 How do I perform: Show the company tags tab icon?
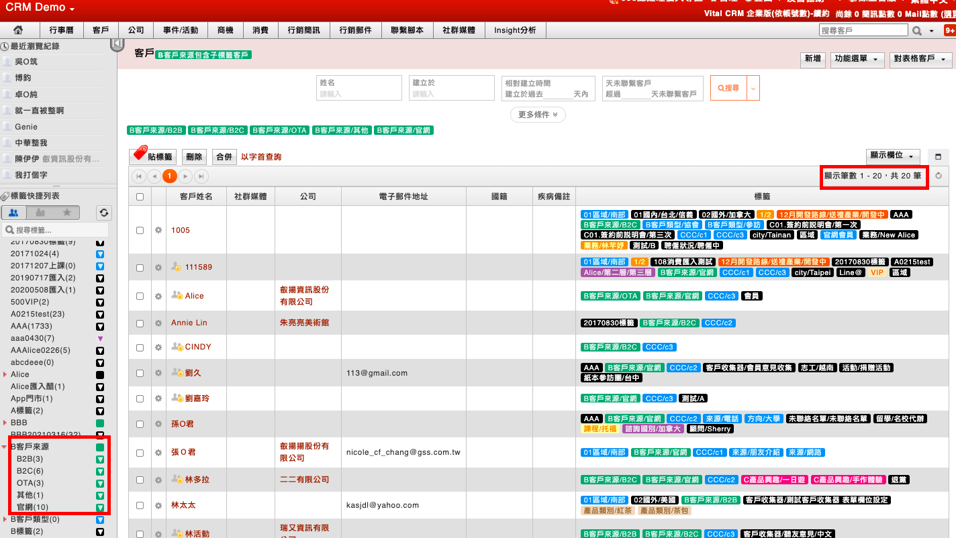pos(40,213)
